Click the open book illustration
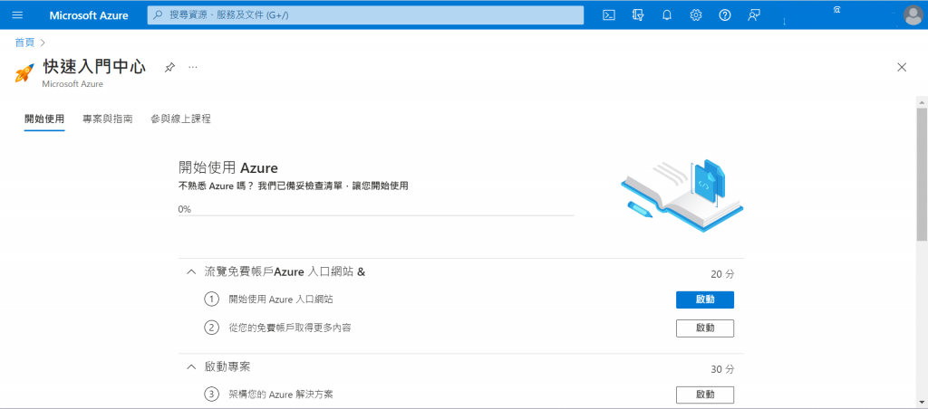This screenshot has width=928, height=409. (681, 195)
